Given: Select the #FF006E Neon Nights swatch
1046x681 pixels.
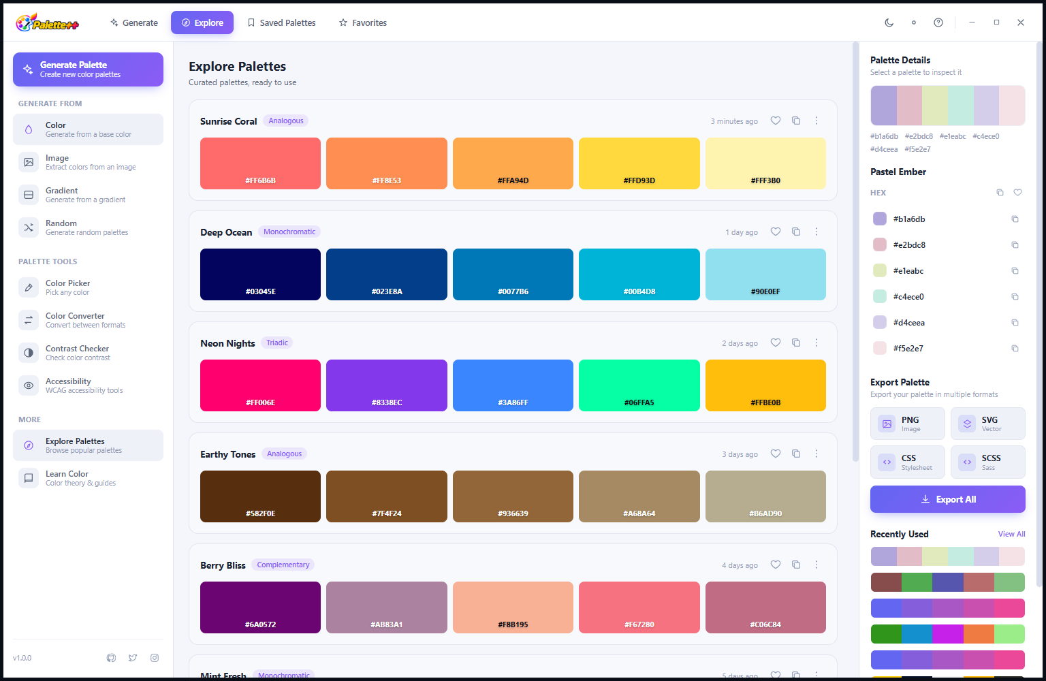Looking at the screenshot, I should 260,385.
